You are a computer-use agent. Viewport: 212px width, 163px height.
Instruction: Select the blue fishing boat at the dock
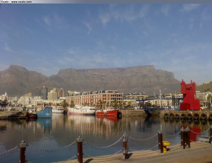44,113
